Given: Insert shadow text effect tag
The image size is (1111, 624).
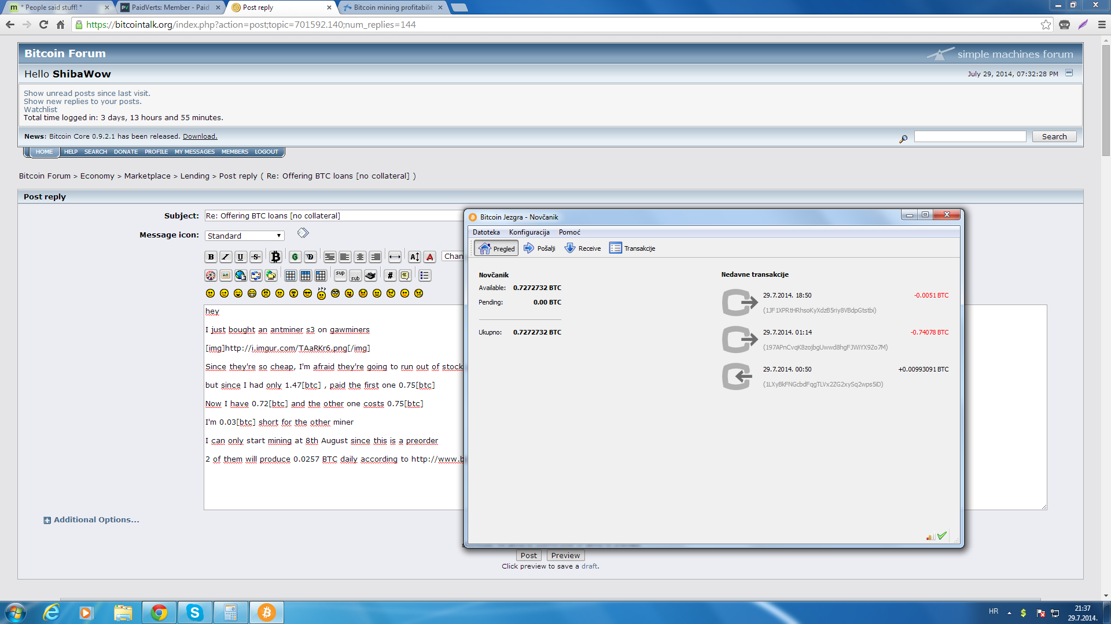Looking at the screenshot, I should pyautogui.click(x=310, y=257).
